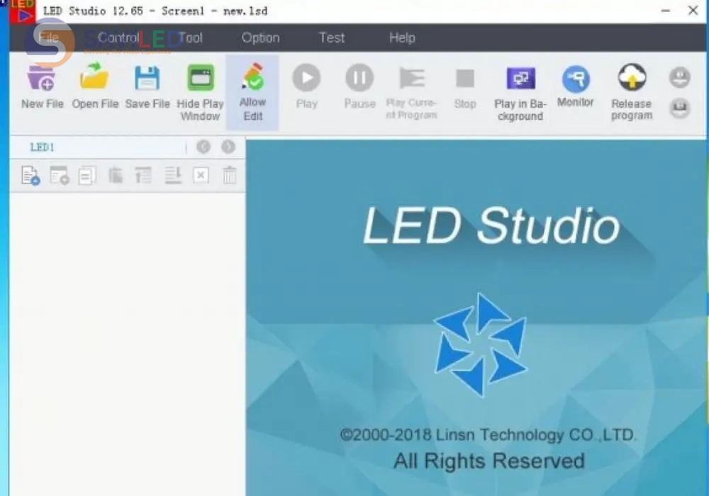Click the copy pages icon in LED1 panel
The width and height of the screenshot is (709, 496).
tap(87, 175)
